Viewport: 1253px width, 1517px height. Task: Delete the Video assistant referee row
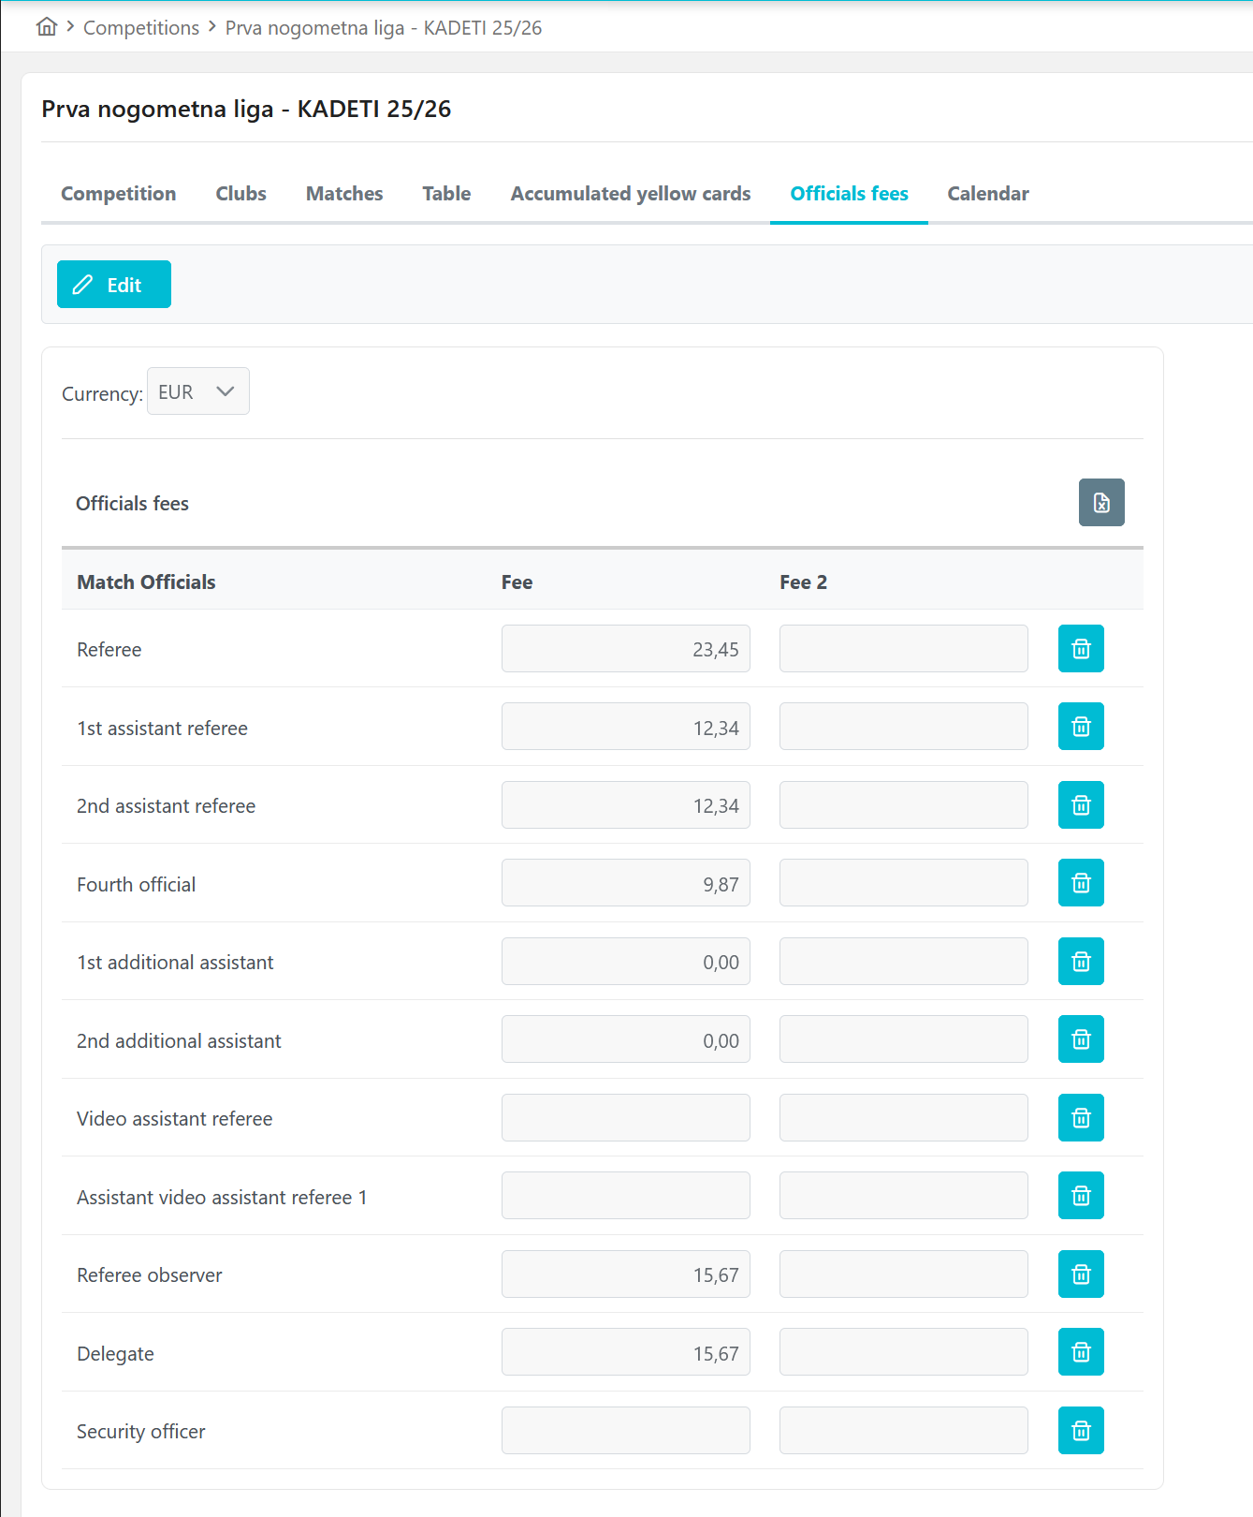click(1080, 1118)
